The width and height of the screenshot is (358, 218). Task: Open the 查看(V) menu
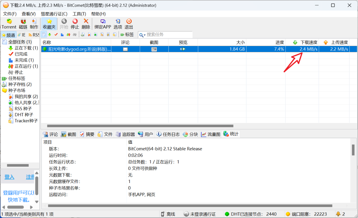click(x=29, y=14)
